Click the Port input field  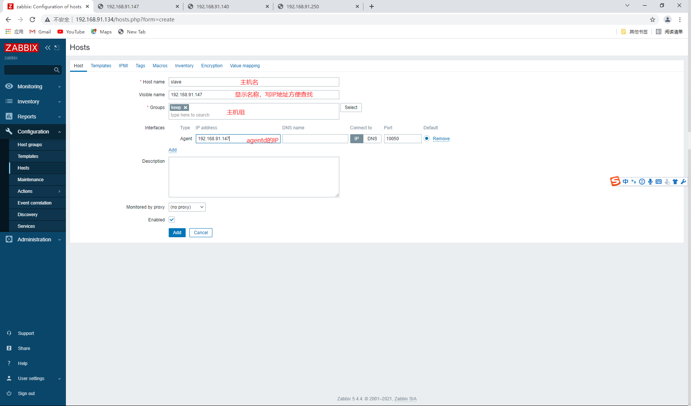(403, 139)
